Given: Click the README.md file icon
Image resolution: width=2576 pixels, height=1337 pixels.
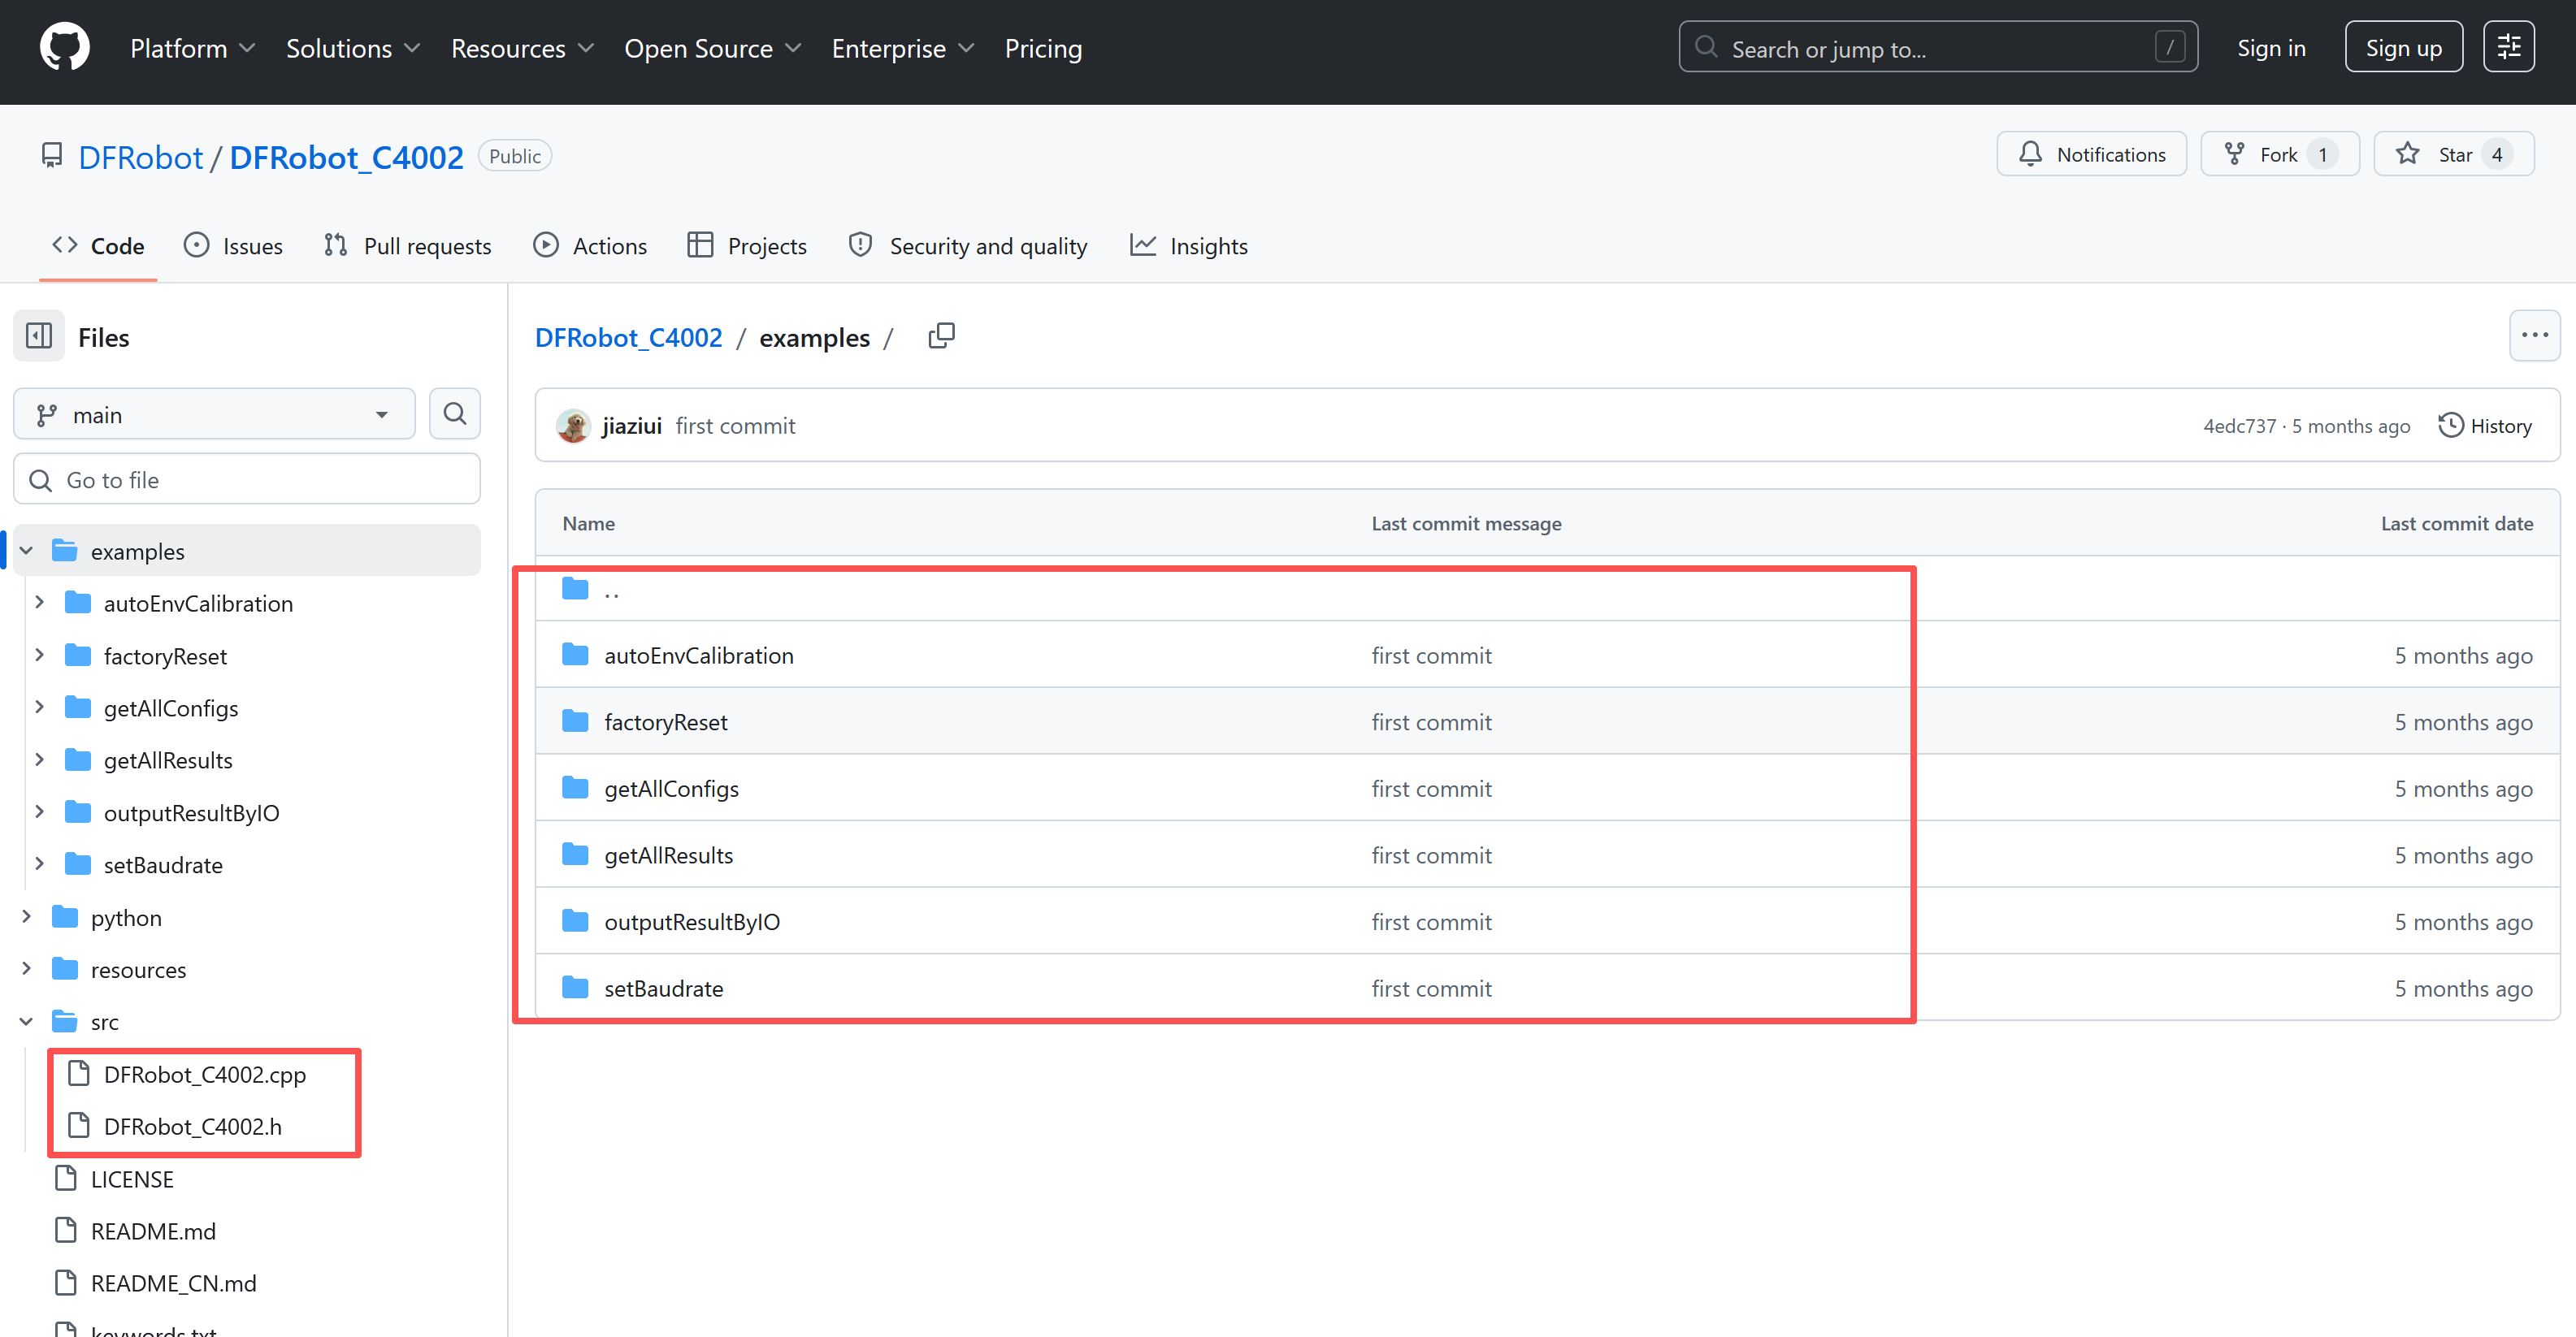Looking at the screenshot, I should 66,1230.
